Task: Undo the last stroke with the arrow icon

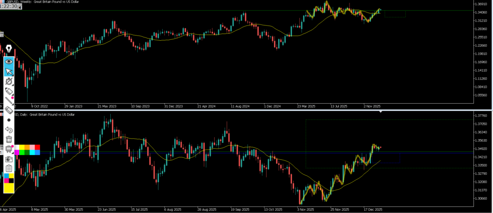Action: [x=9, y=130]
